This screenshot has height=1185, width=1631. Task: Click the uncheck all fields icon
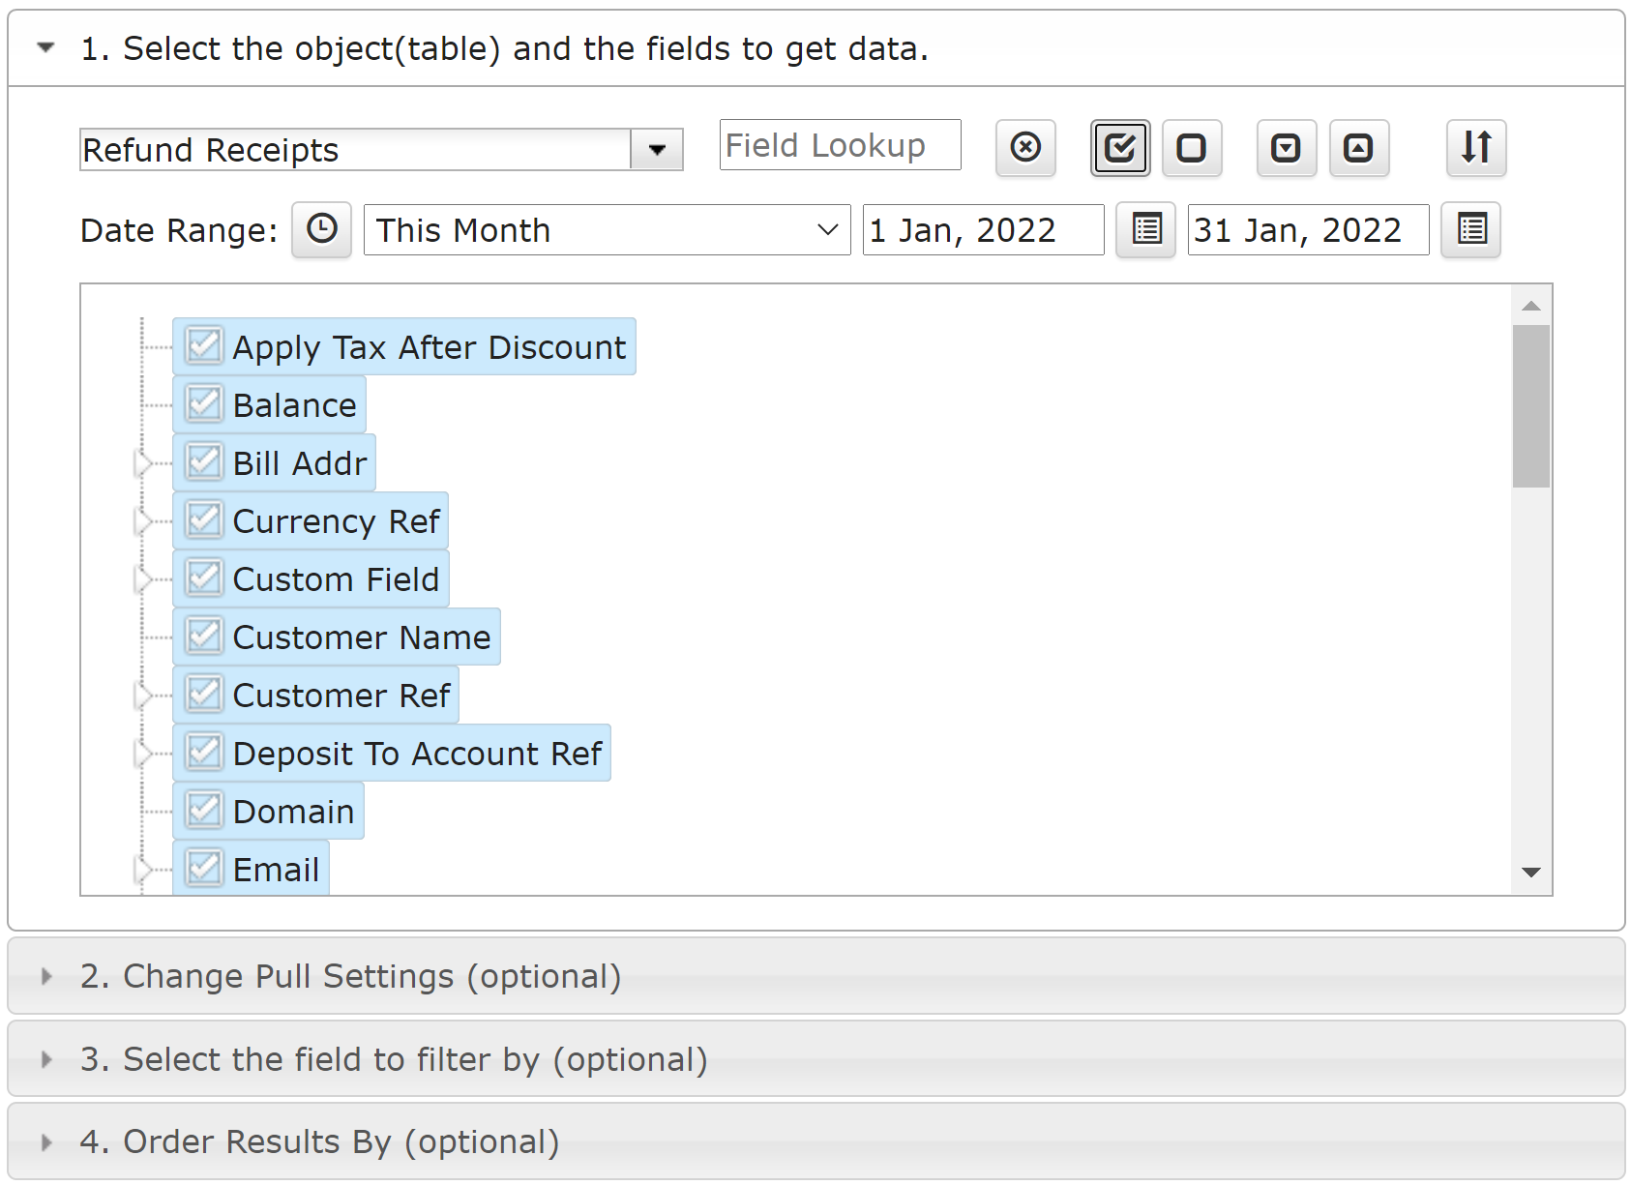1192,148
